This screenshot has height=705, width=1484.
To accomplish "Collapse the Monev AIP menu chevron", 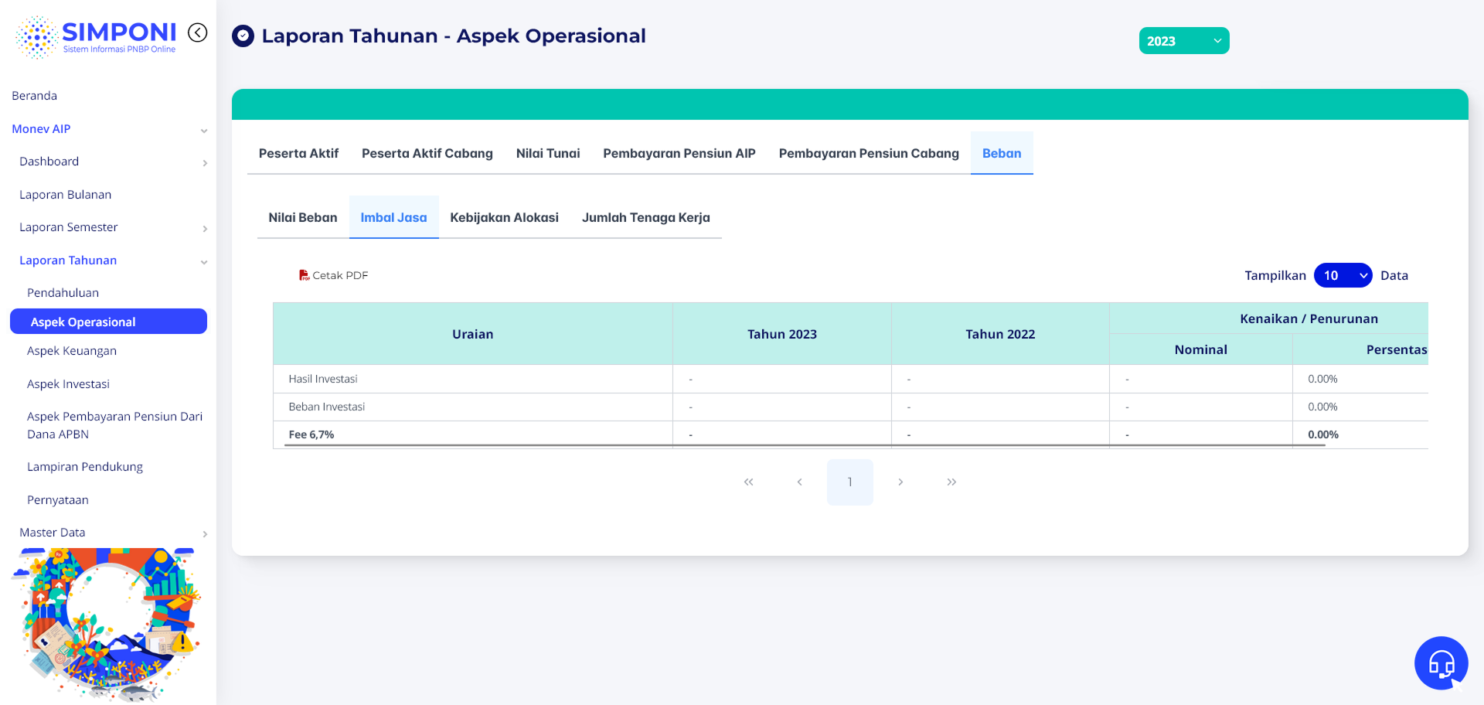I will coord(204,131).
